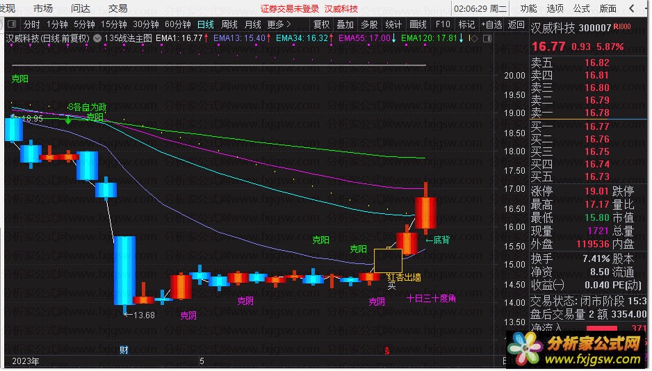
Task: Click the green S各自为政 down arrow marker
Action: coord(68,120)
